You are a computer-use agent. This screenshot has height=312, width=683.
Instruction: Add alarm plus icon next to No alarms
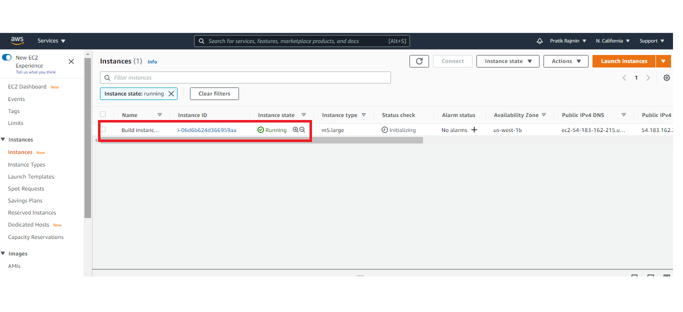pos(474,130)
